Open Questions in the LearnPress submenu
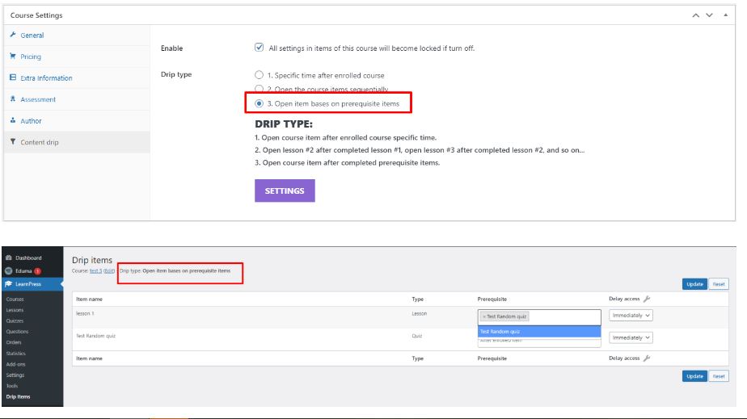747x419 pixels. (x=17, y=332)
